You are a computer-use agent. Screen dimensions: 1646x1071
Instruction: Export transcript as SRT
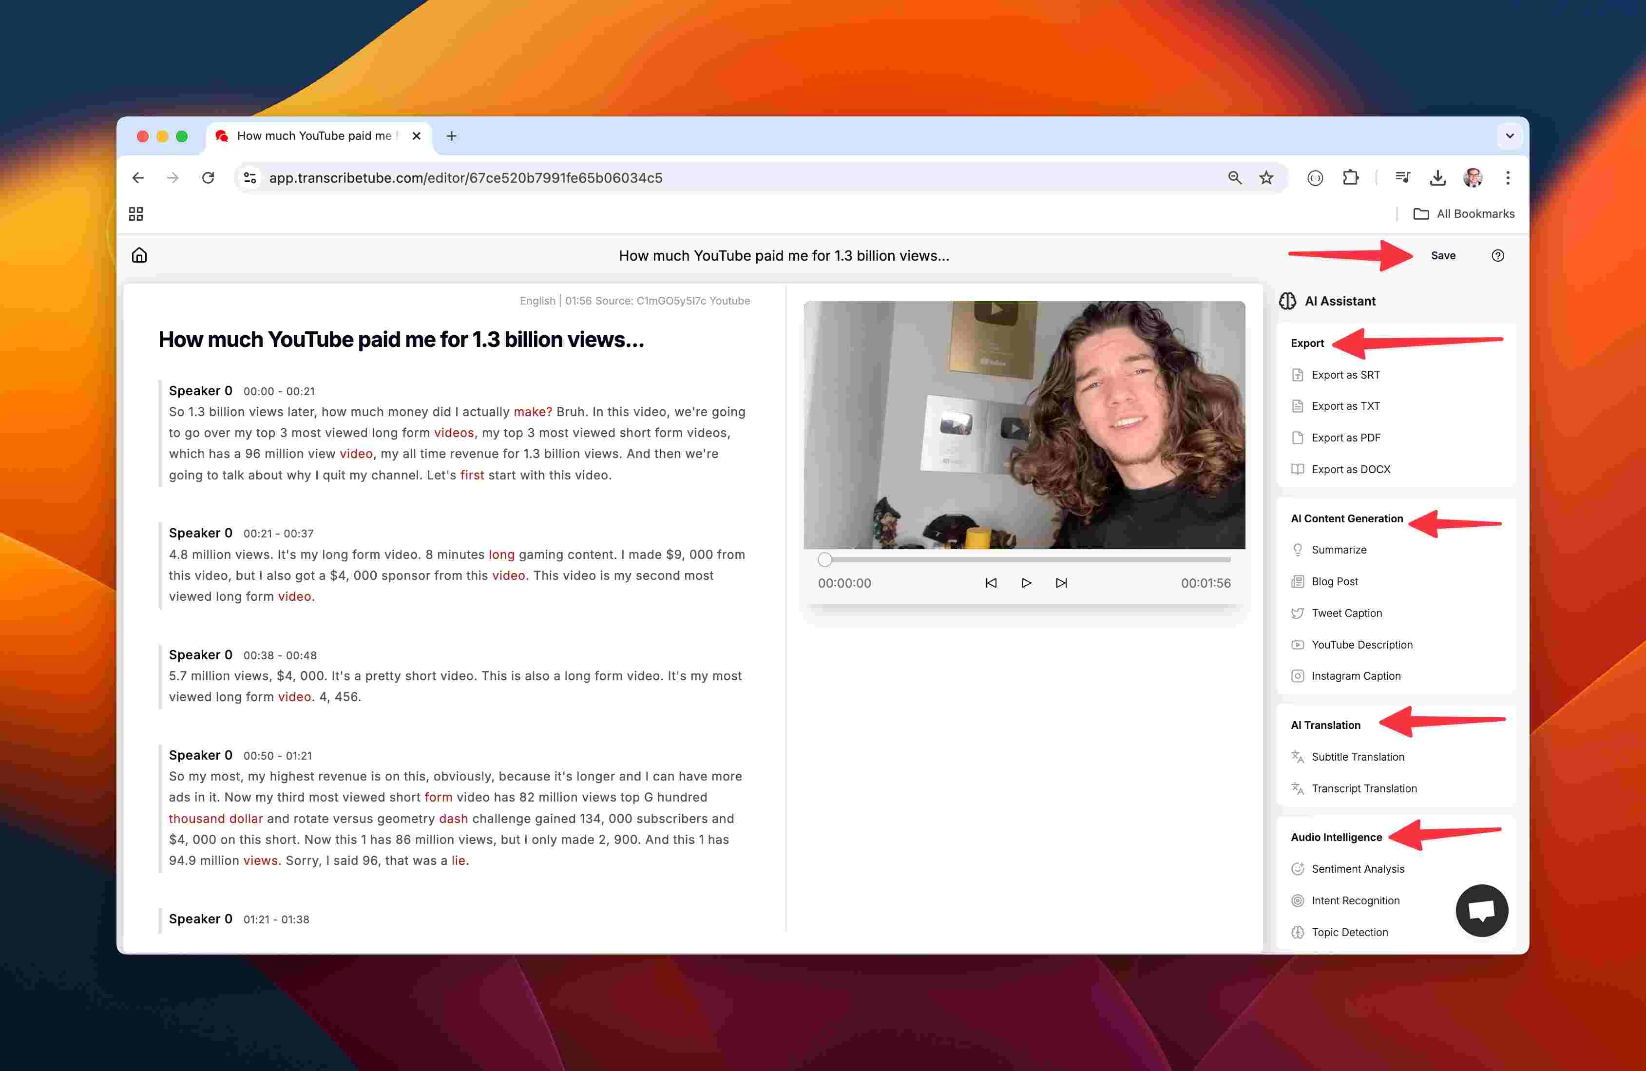pos(1345,375)
